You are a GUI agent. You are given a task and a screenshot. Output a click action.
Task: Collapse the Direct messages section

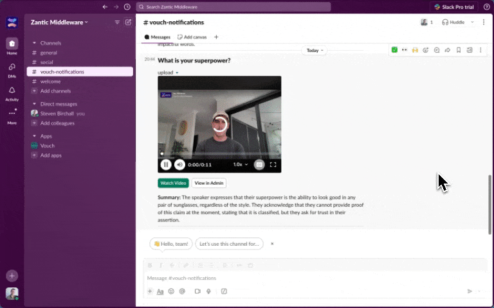[34, 104]
